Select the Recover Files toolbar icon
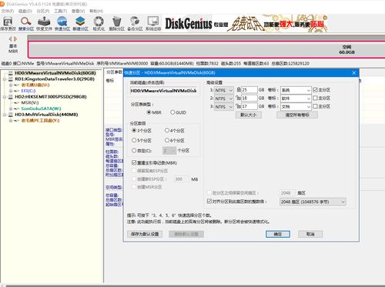 (44, 22)
